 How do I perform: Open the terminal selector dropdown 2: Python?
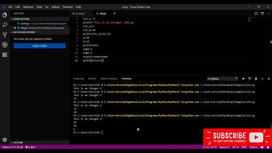coord(222,79)
